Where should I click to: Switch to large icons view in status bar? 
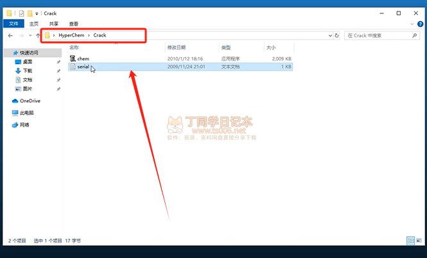[x=419, y=241]
